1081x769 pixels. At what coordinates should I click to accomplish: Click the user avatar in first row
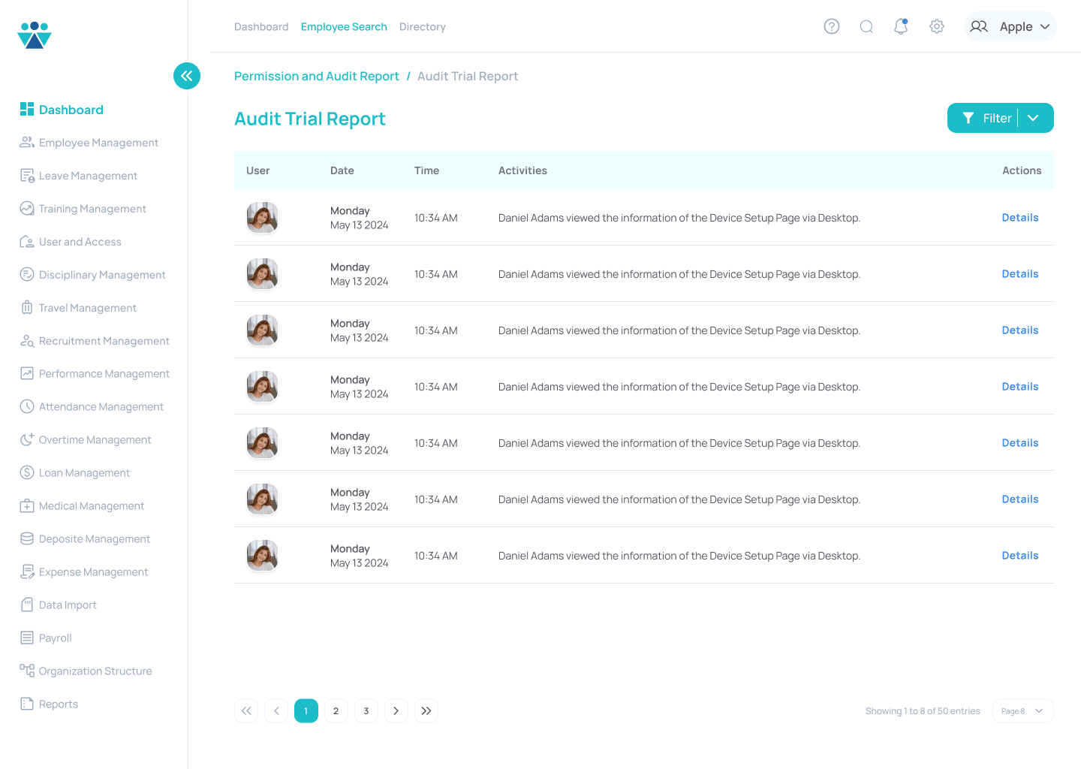pos(262,218)
